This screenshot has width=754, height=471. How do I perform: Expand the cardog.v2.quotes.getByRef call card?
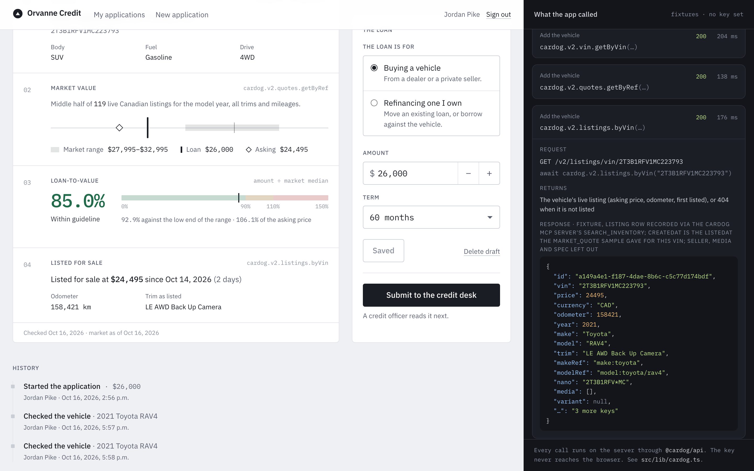[638, 82]
